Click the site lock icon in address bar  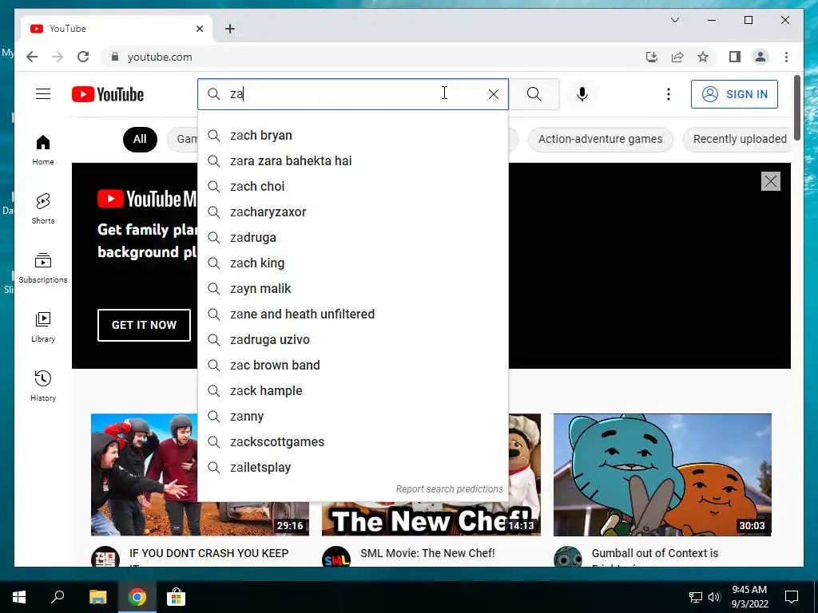coord(115,57)
